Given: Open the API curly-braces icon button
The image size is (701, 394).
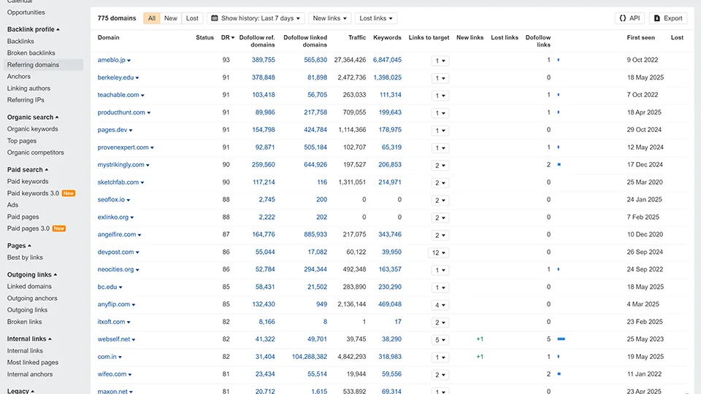Looking at the screenshot, I should point(622,18).
